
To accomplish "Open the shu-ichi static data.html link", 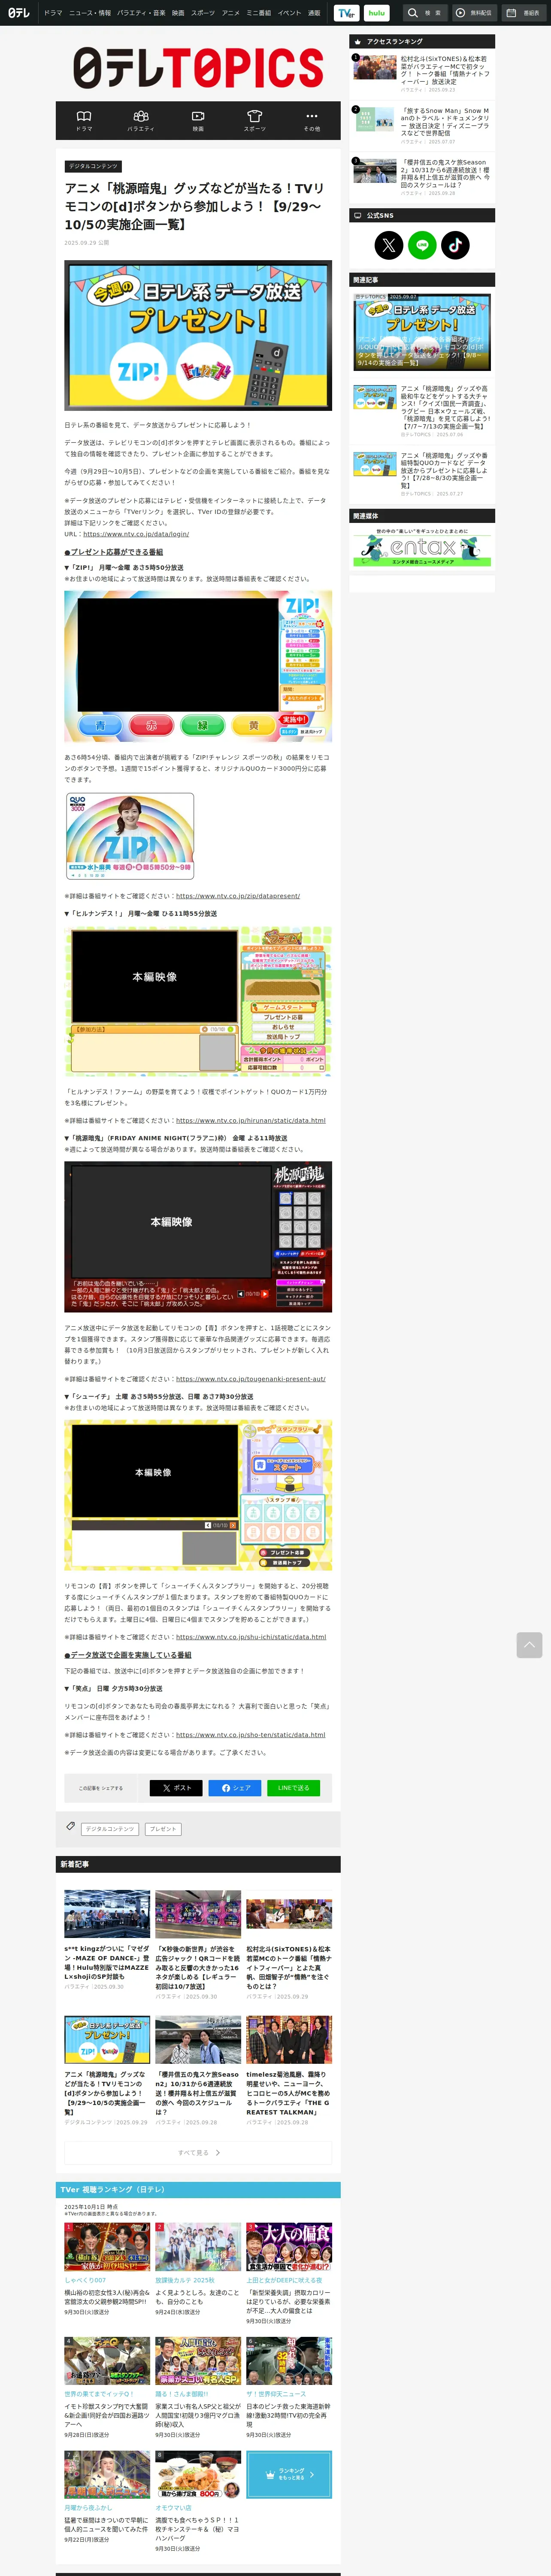I will [x=251, y=1637].
